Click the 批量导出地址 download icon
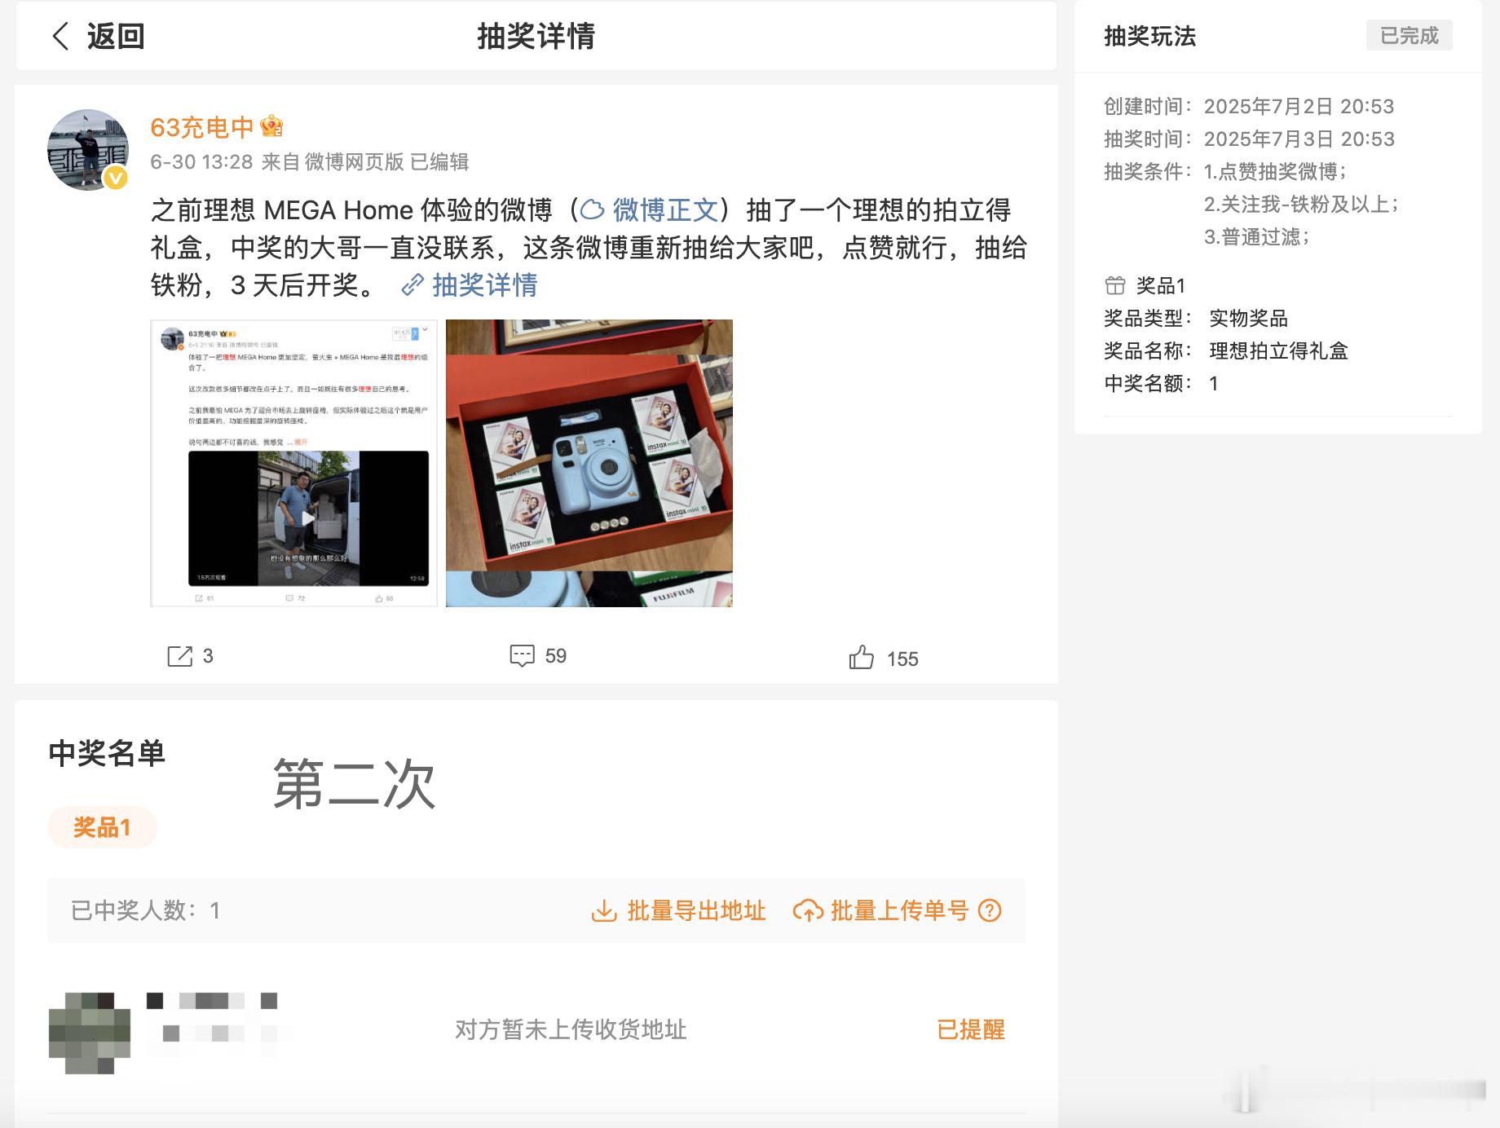 [603, 910]
